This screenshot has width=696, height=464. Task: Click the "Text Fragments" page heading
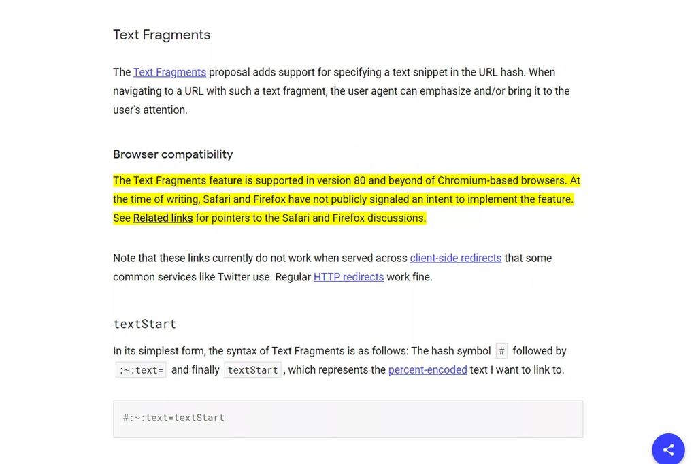161,34
